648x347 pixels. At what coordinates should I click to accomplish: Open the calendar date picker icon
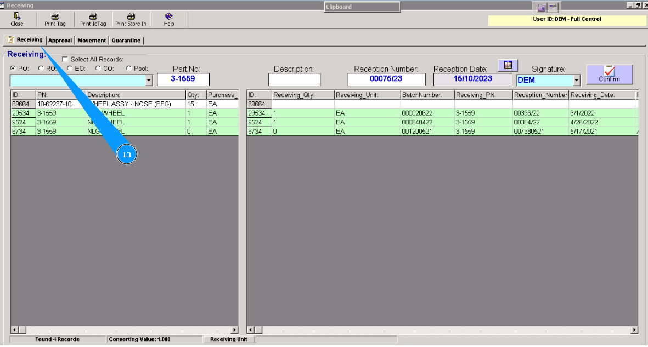coord(508,65)
